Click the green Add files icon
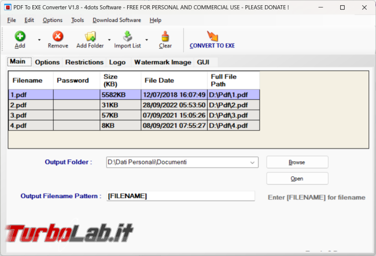 20,36
